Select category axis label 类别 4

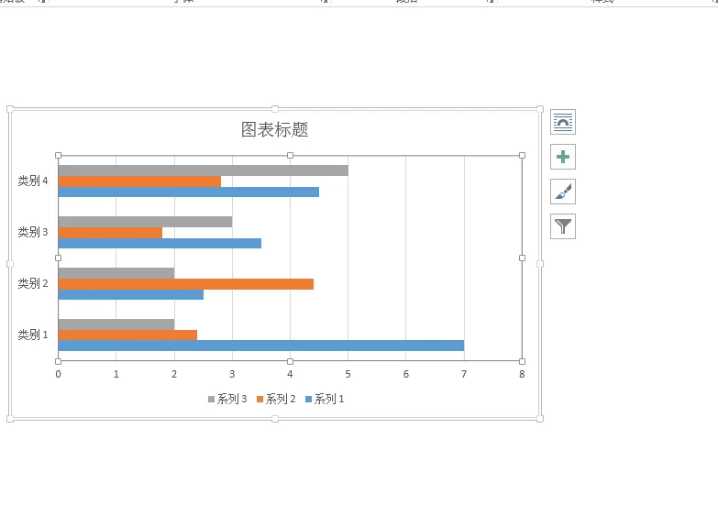click(32, 181)
